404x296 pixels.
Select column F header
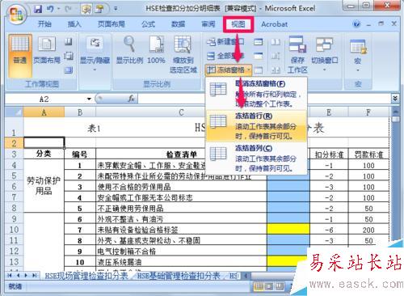(368, 112)
